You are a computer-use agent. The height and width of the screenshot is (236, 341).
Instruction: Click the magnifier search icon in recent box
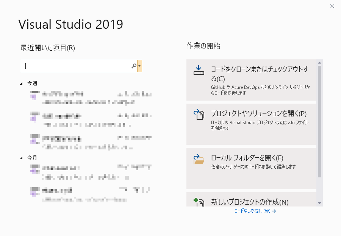(x=134, y=66)
